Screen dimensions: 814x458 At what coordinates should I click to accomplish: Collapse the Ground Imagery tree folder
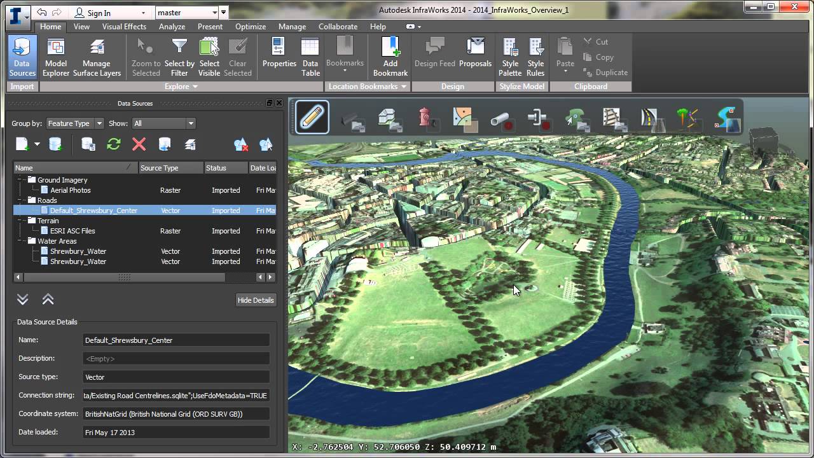(21, 180)
